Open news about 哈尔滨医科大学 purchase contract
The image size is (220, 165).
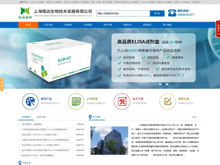45,150
